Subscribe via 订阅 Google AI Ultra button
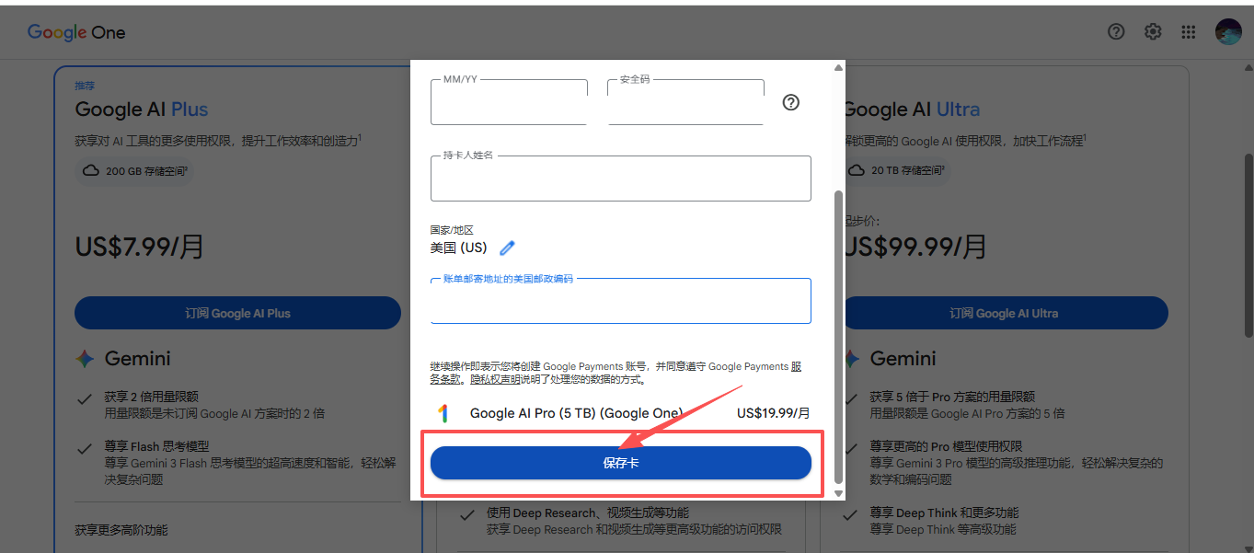 pyautogui.click(x=1005, y=313)
